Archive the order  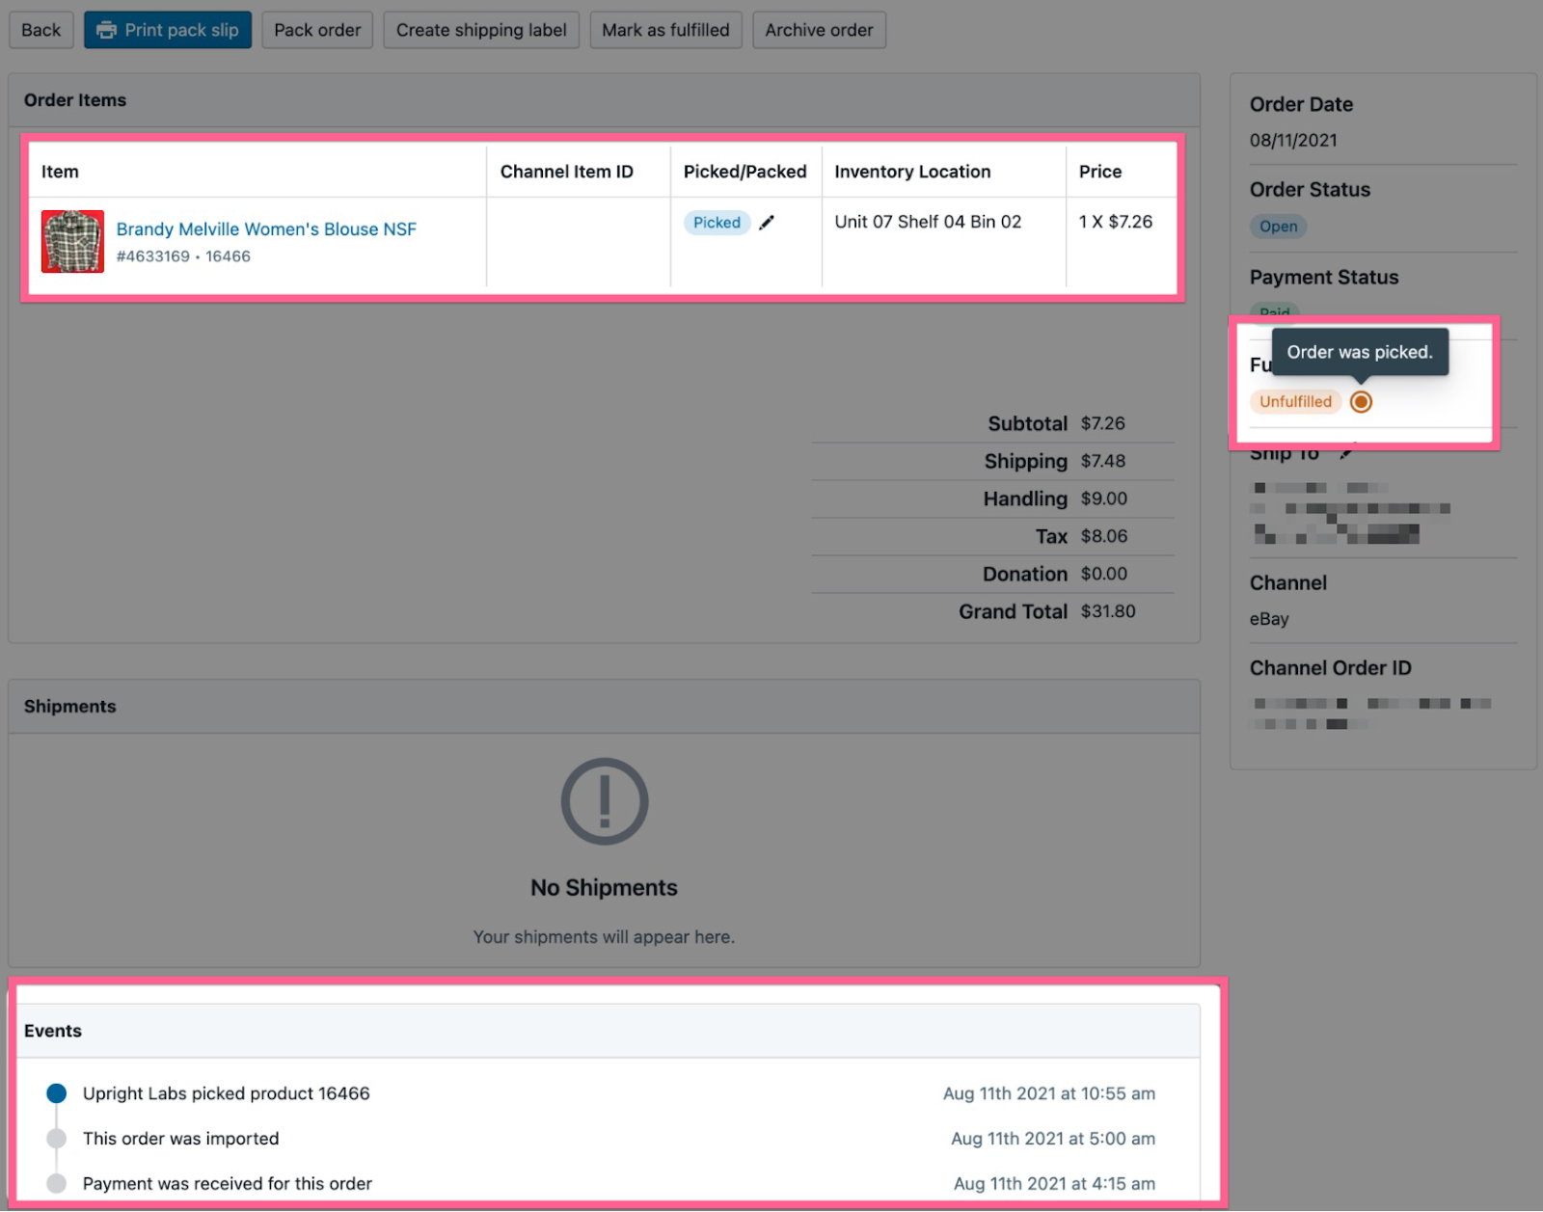819,30
